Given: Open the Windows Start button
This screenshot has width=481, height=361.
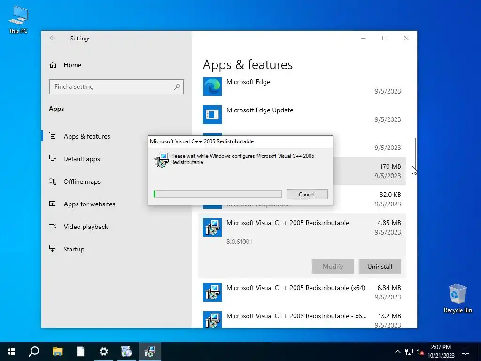Looking at the screenshot, I should [11, 352].
